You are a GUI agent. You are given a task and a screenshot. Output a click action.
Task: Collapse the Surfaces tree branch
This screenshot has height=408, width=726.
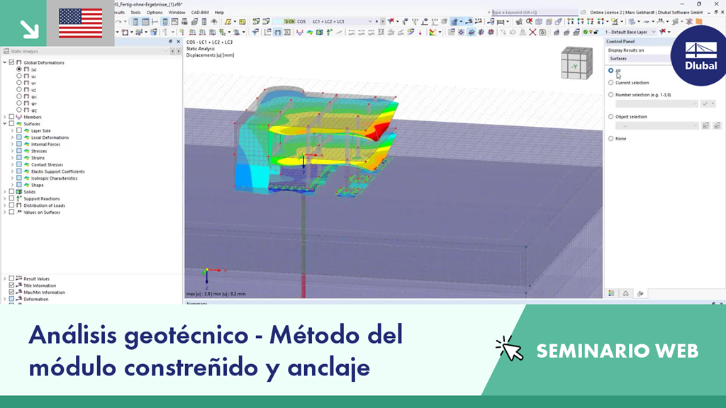click(4, 123)
